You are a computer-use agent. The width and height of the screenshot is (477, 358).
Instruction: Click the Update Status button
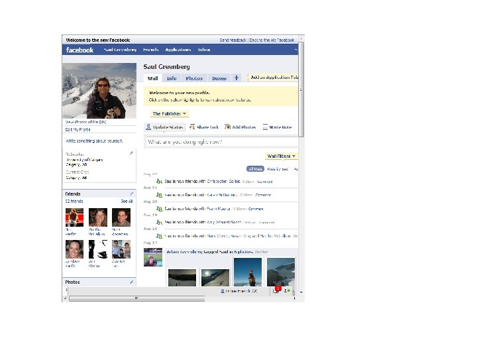(x=164, y=127)
